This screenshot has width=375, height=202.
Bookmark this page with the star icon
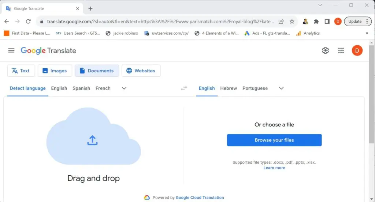(x=292, y=22)
